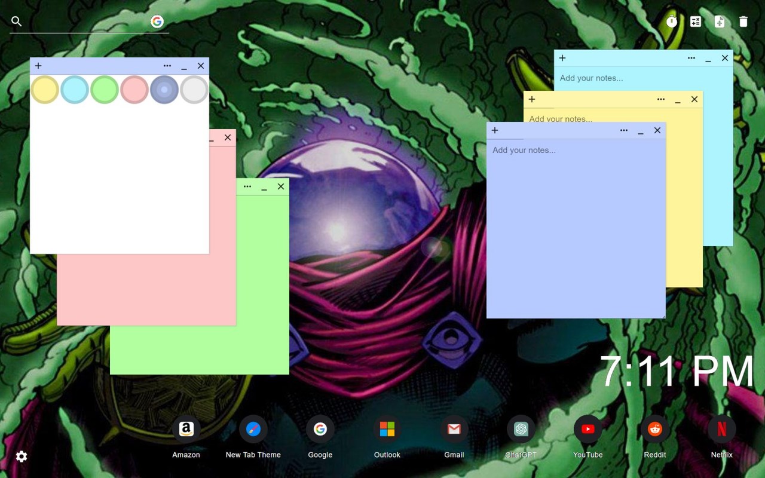Close the white sticky note

click(201, 66)
